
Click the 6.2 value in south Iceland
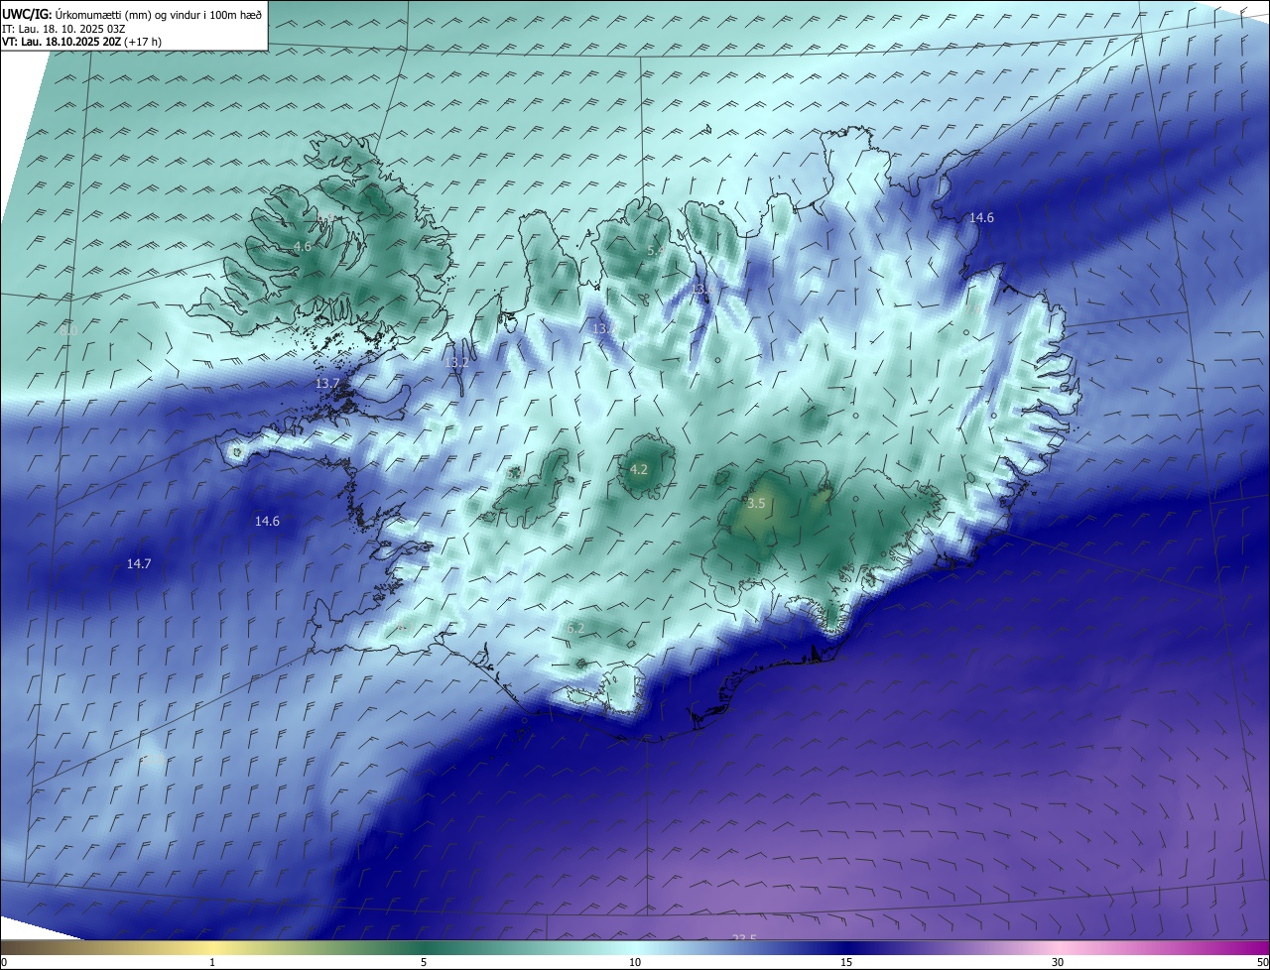click(575, 628)
